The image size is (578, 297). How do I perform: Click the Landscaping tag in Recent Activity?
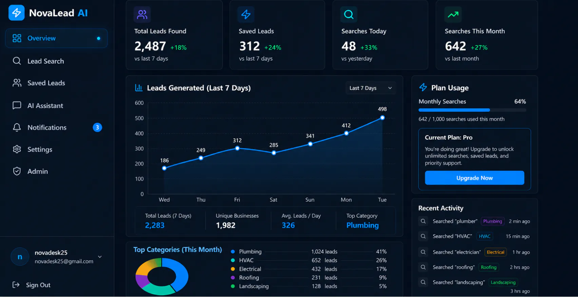click(x=503, y=282)
